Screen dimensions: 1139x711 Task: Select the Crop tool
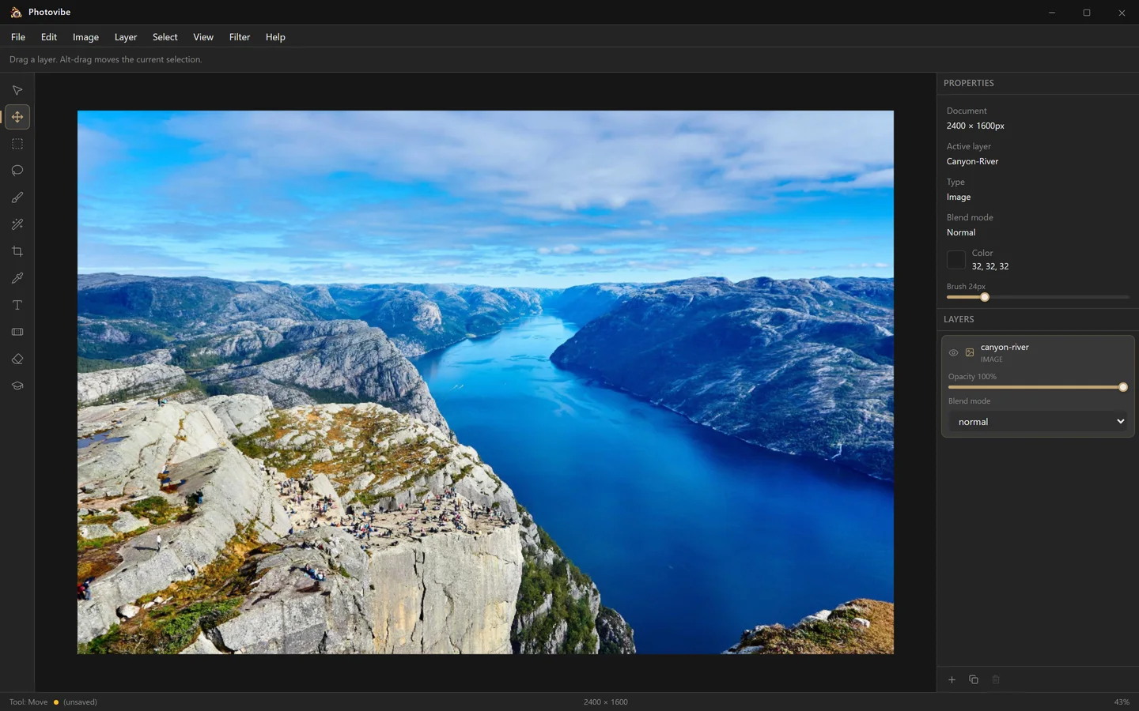(17, 251)
